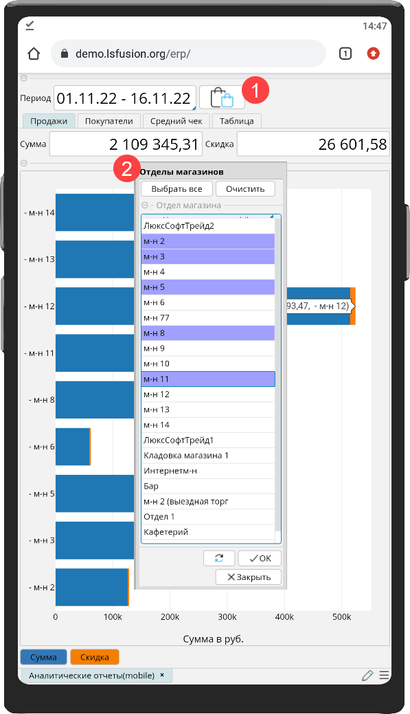Tap the red update arrow icon
Image resolution: width=410 pixels, height=714 pixels.
pos(373,54)
